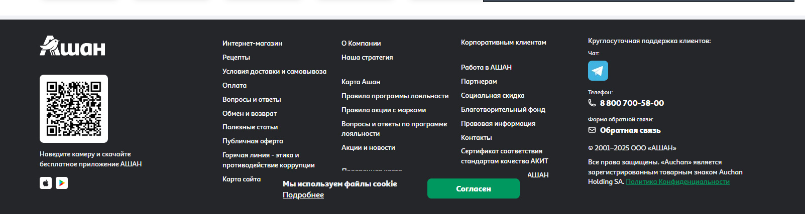805x214 pixels.
Task: Click the QR code image
Action: [x=74, y=109]
